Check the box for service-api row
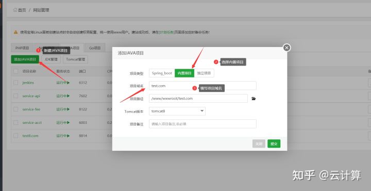Screen dimensions: 371x191 15,96
